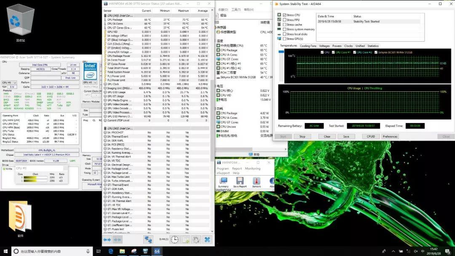This screenshot has width=455, height=256.
Task: Open Sensors via the thermometer icon
Action: (x=256, y=181)
